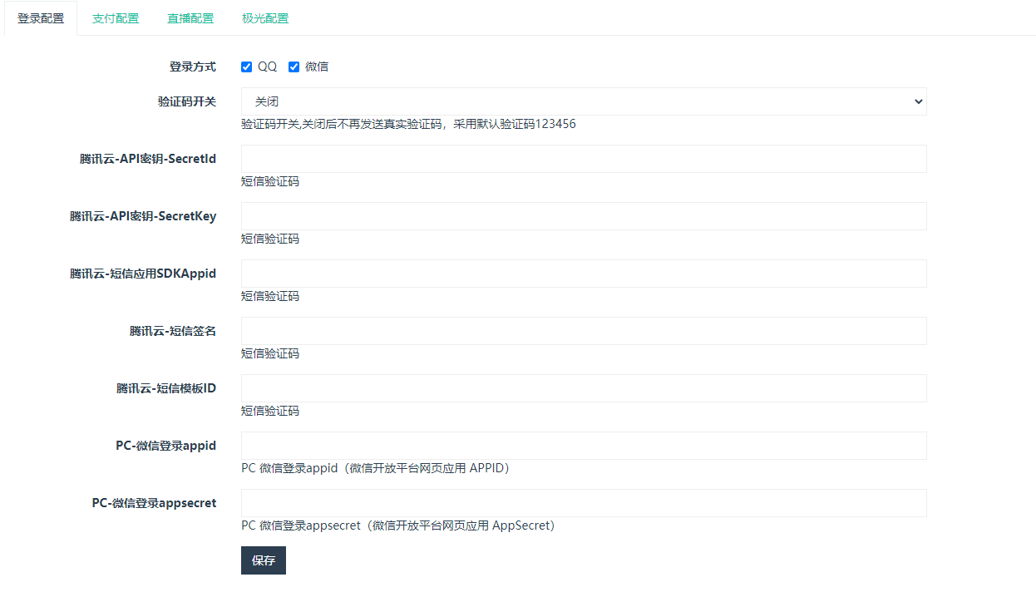Uncheck the QQ login checkbox

[246, 67]
